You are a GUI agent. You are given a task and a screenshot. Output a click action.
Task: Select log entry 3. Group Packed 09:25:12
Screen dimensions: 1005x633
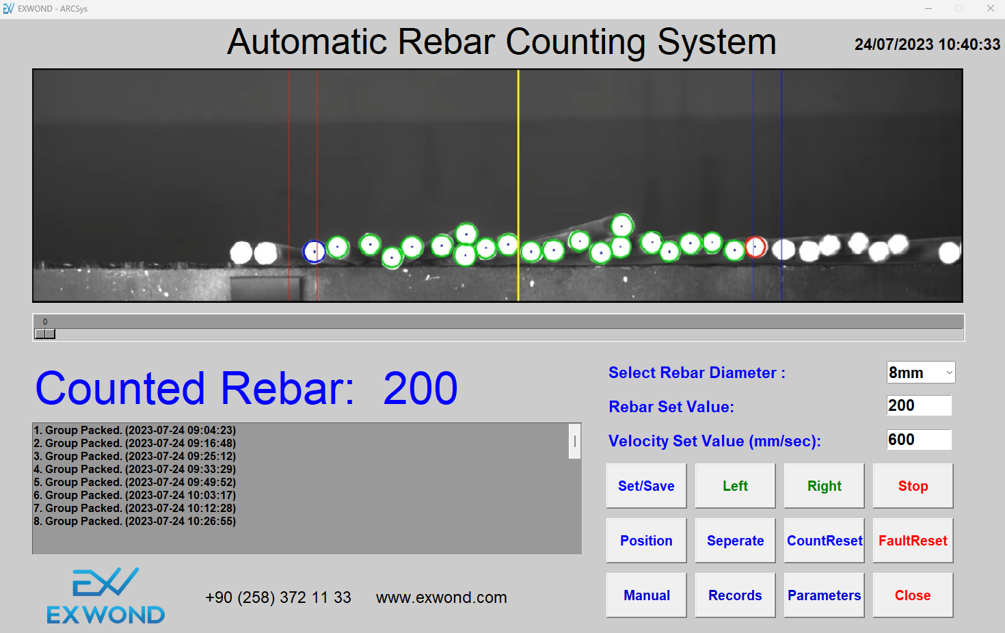coord(135,456)
